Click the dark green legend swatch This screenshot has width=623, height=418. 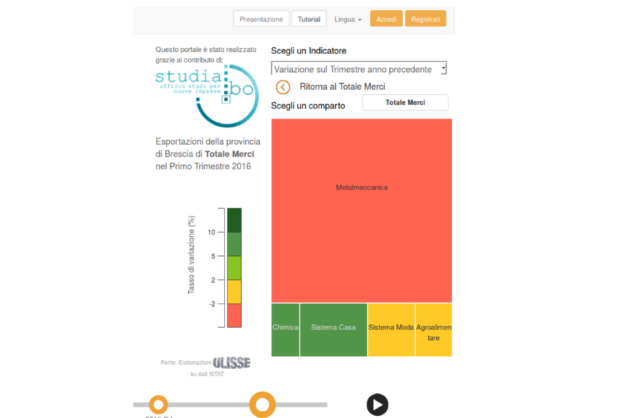pyautogui.click(x=234, y=220)
